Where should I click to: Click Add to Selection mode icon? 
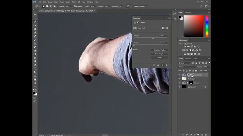pyautogui.click(x=47, y=6)
